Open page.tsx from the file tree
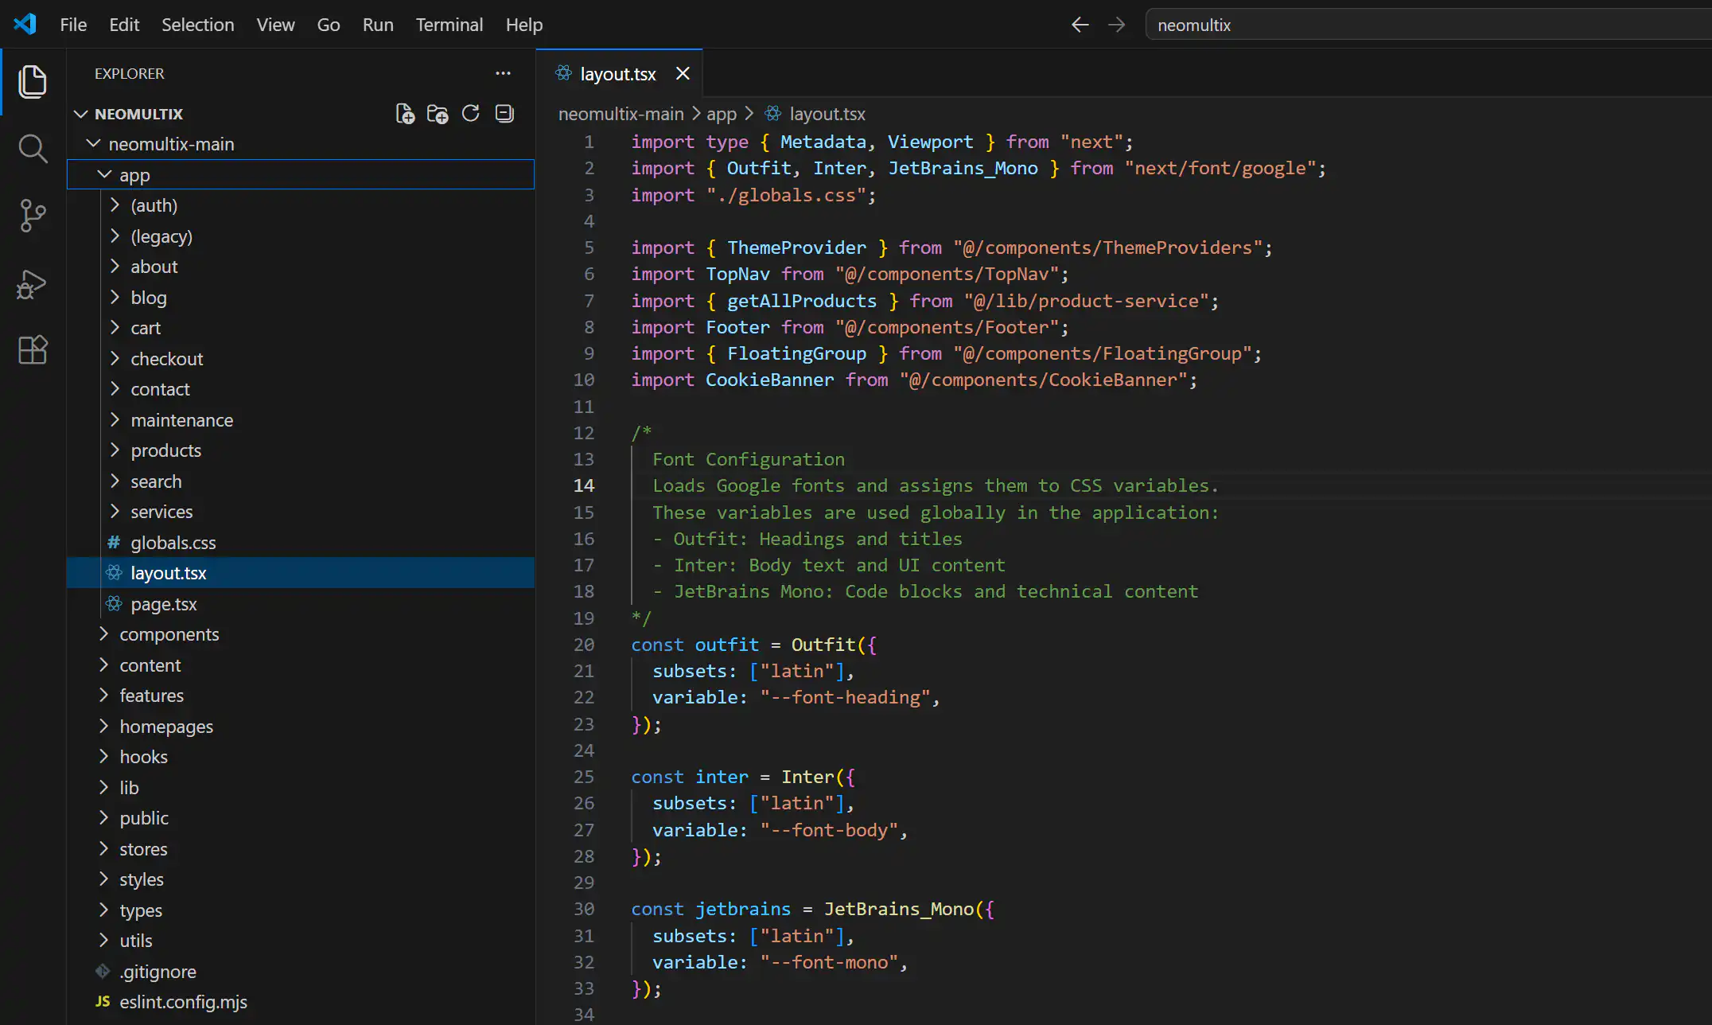 (301, 604)
